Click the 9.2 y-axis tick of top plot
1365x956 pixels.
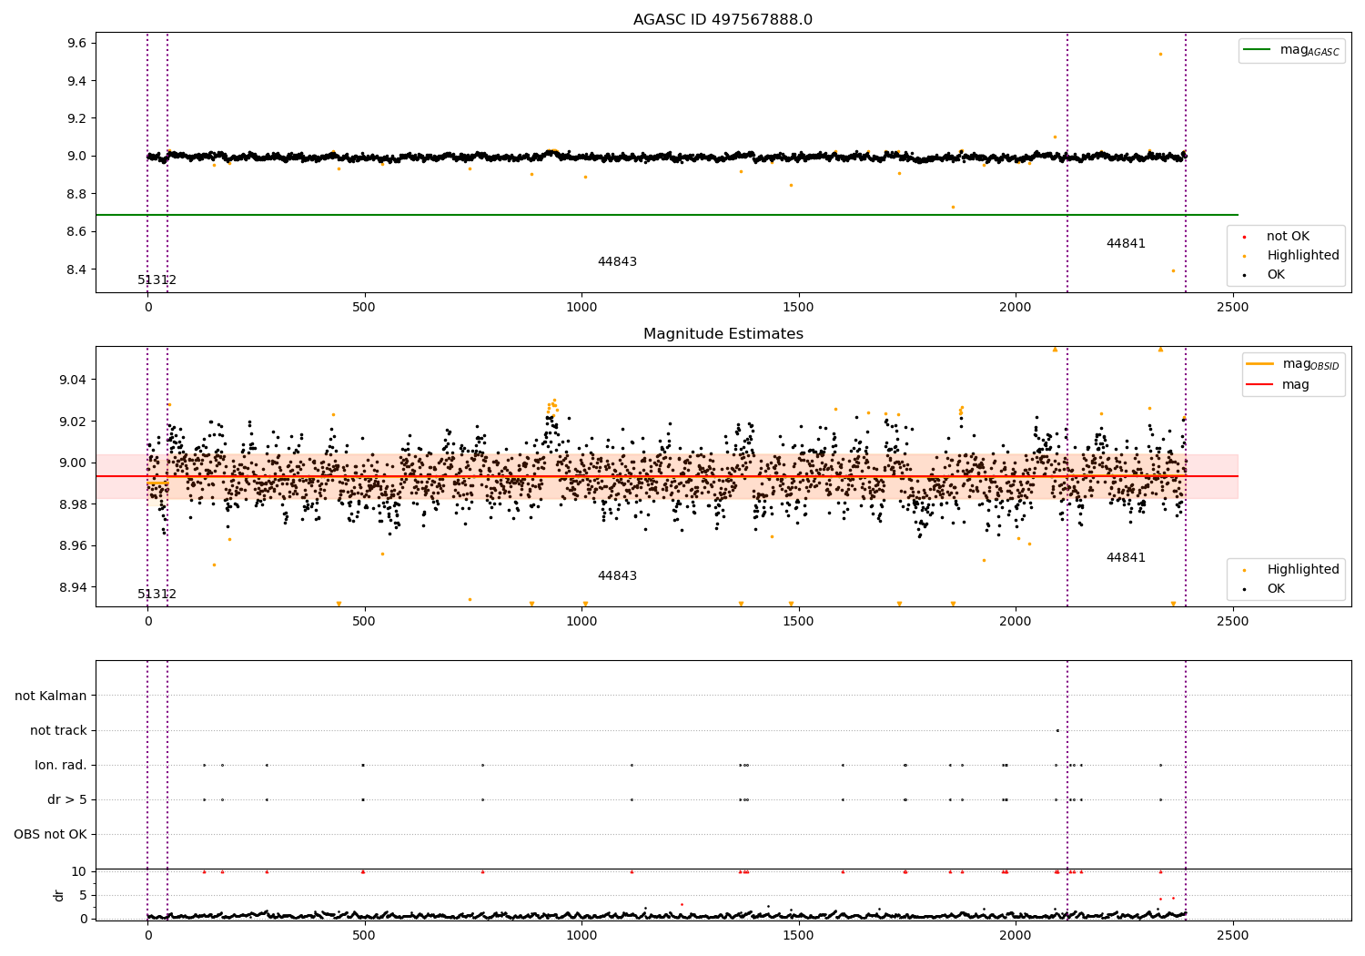click(76, 118)
